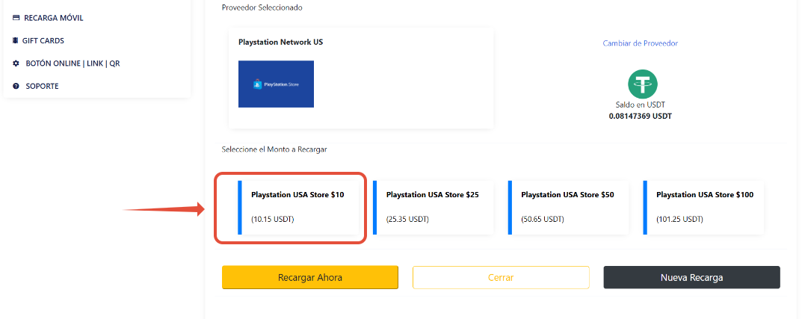Select Playstation USA Store $100 amount
The height and width of the screenshot is (319, 802).
pos(703,208)
